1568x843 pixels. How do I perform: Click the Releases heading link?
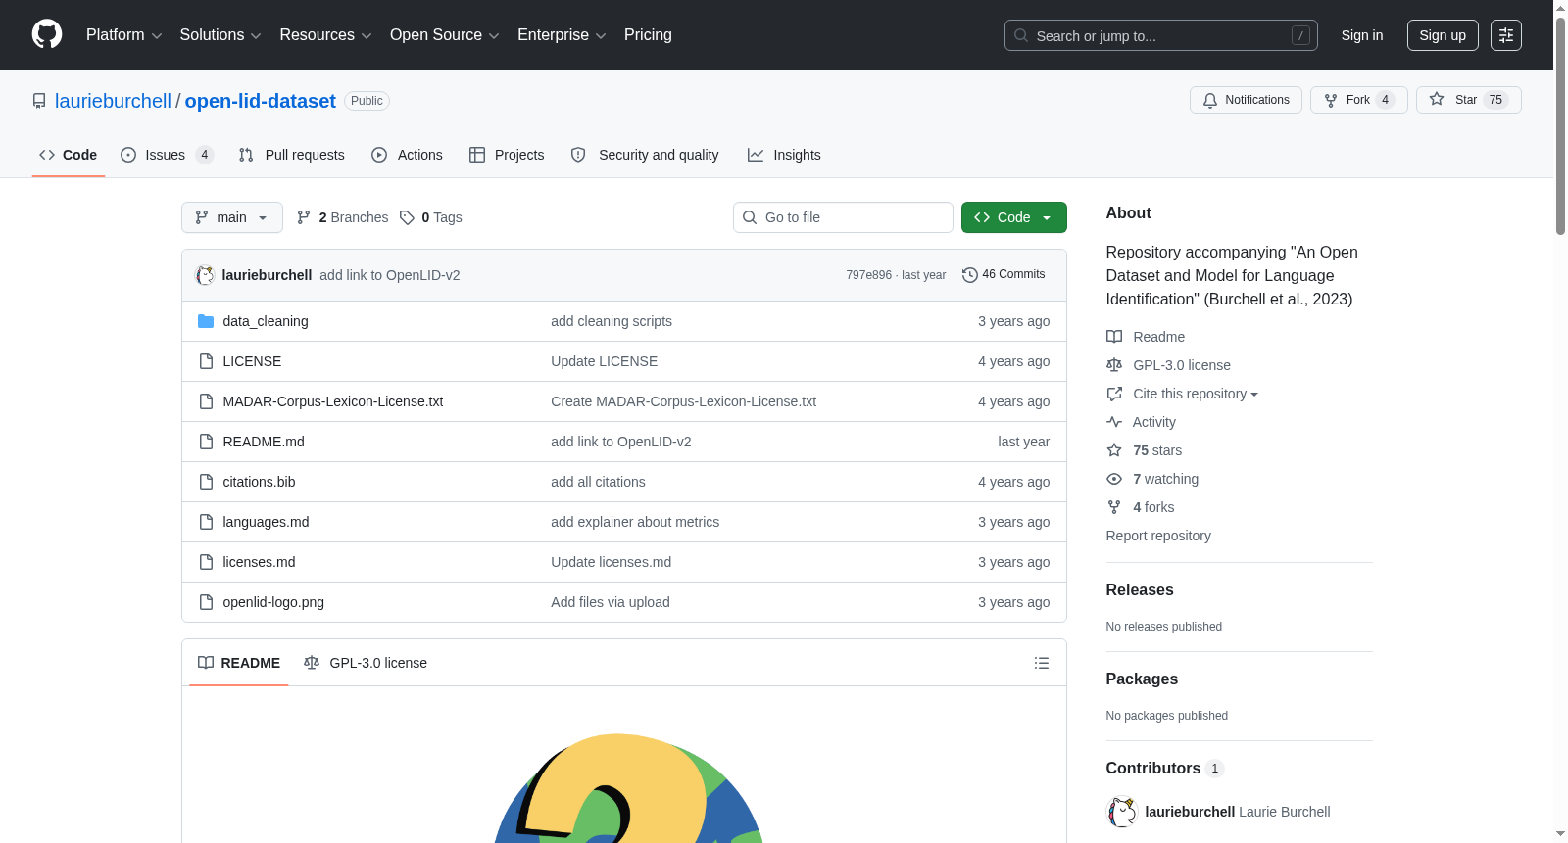click(1140, 589)
